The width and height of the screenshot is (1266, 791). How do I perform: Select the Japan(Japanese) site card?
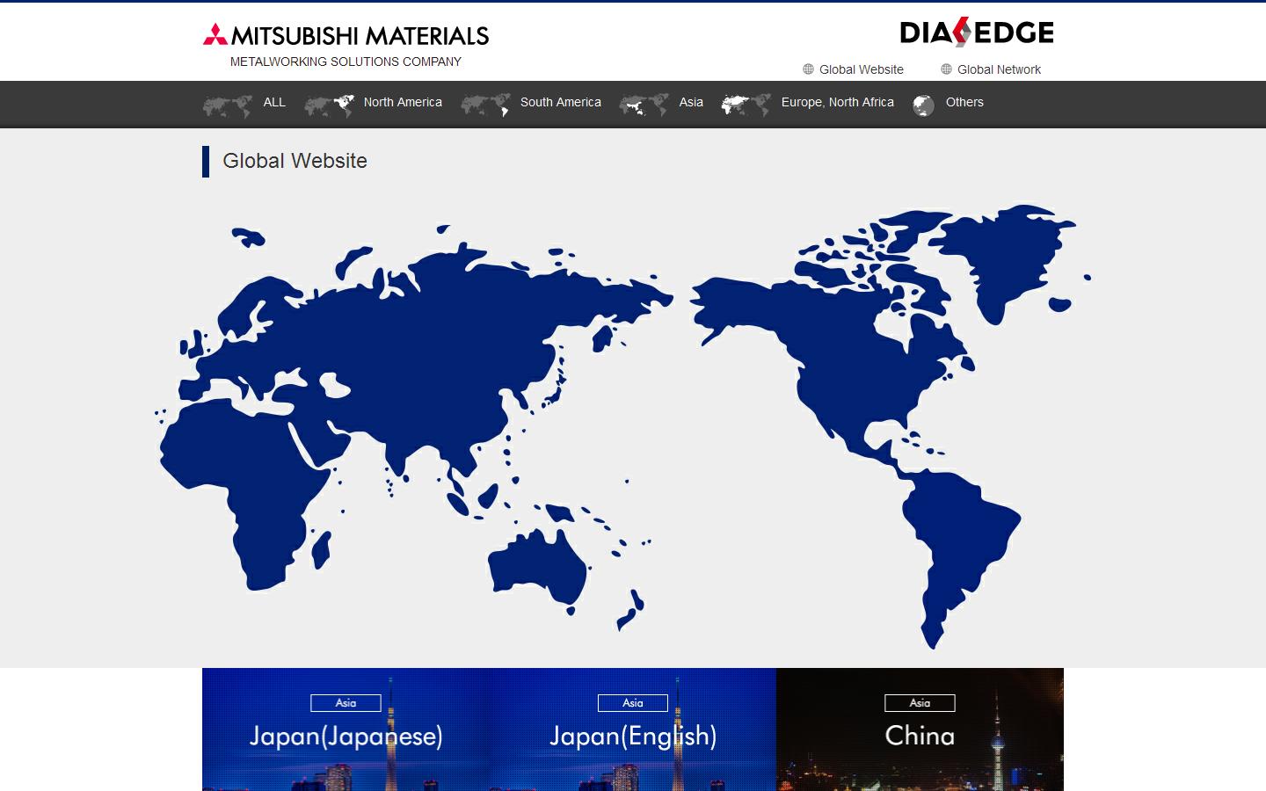pyautogui.click(x=346, y=737)
